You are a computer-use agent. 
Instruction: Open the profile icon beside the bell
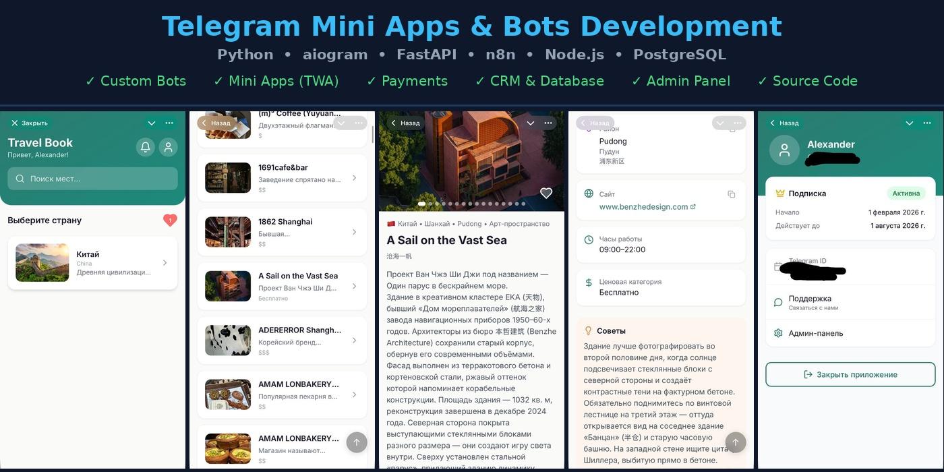click(168, 147)
